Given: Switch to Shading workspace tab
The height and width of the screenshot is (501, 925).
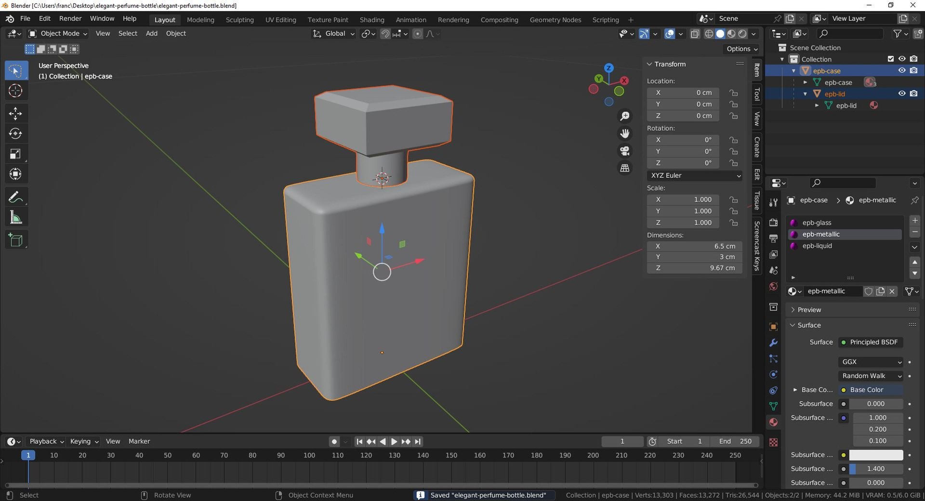Looking at the screenshot, I should point(372,20).
